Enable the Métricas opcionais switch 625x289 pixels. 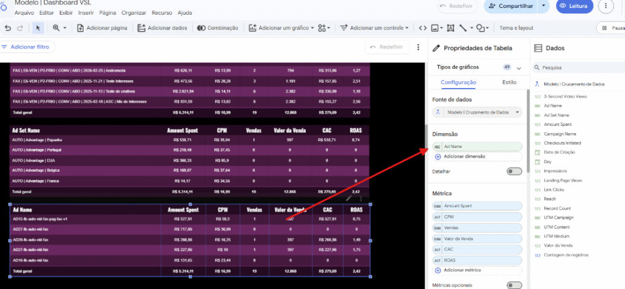click(x=514, y=285)
